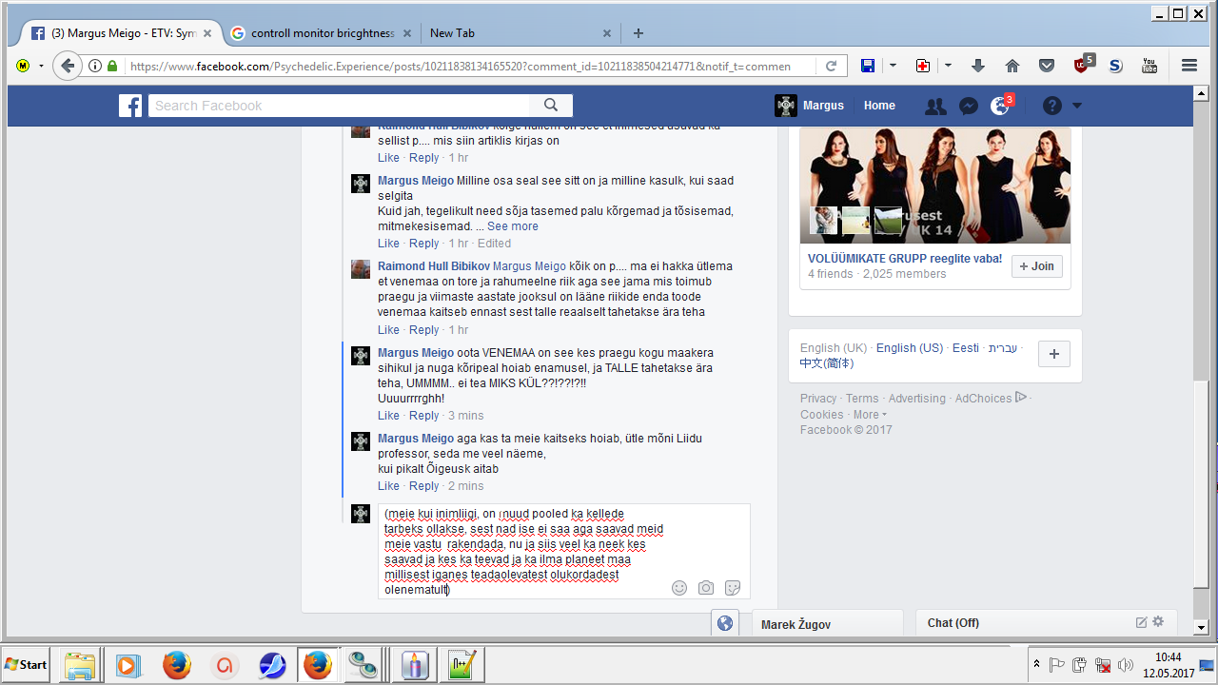Open the Chat (Off) panel

[x=1046, y=623]
